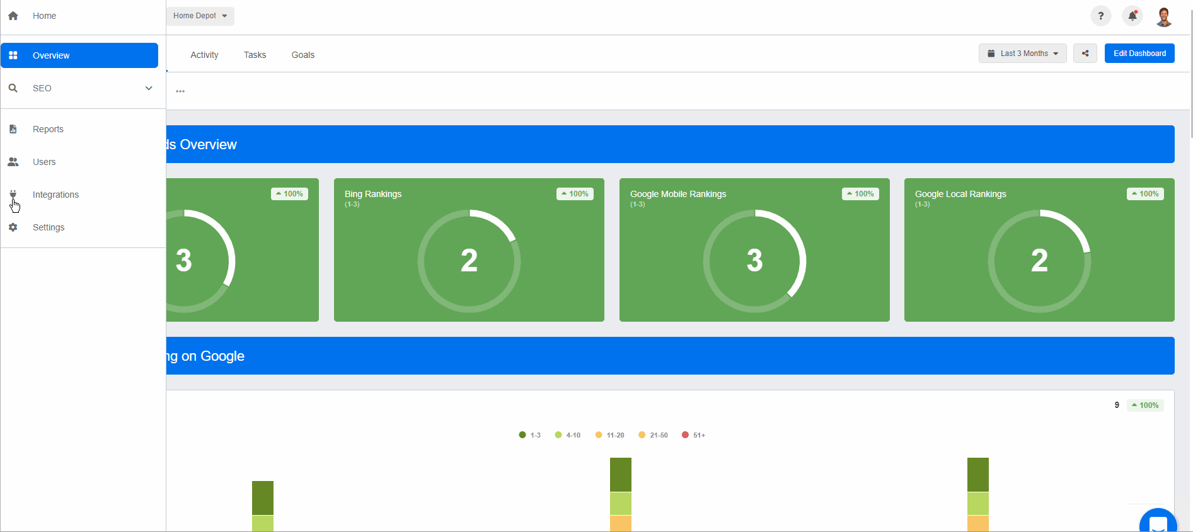The height and width of the screenshot is (532, 1193).
Task: Open the Home Depot client dropdown
Action: 200,16
